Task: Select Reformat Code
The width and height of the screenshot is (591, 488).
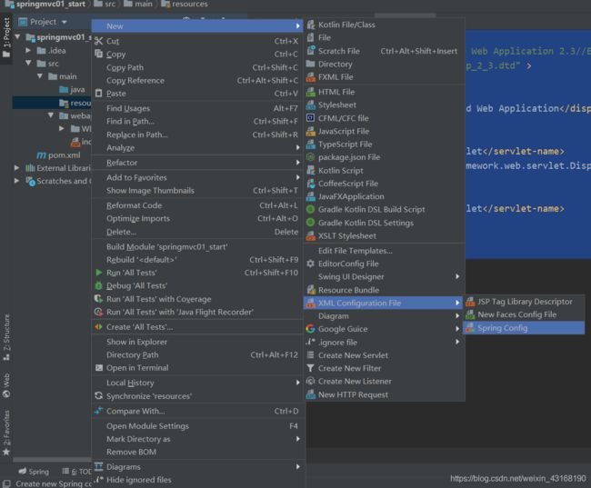Action: pos(197,205)
